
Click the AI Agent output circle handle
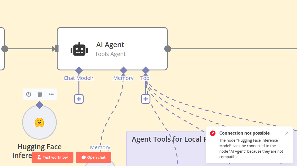pyautogui.click(x=168, y=49)
